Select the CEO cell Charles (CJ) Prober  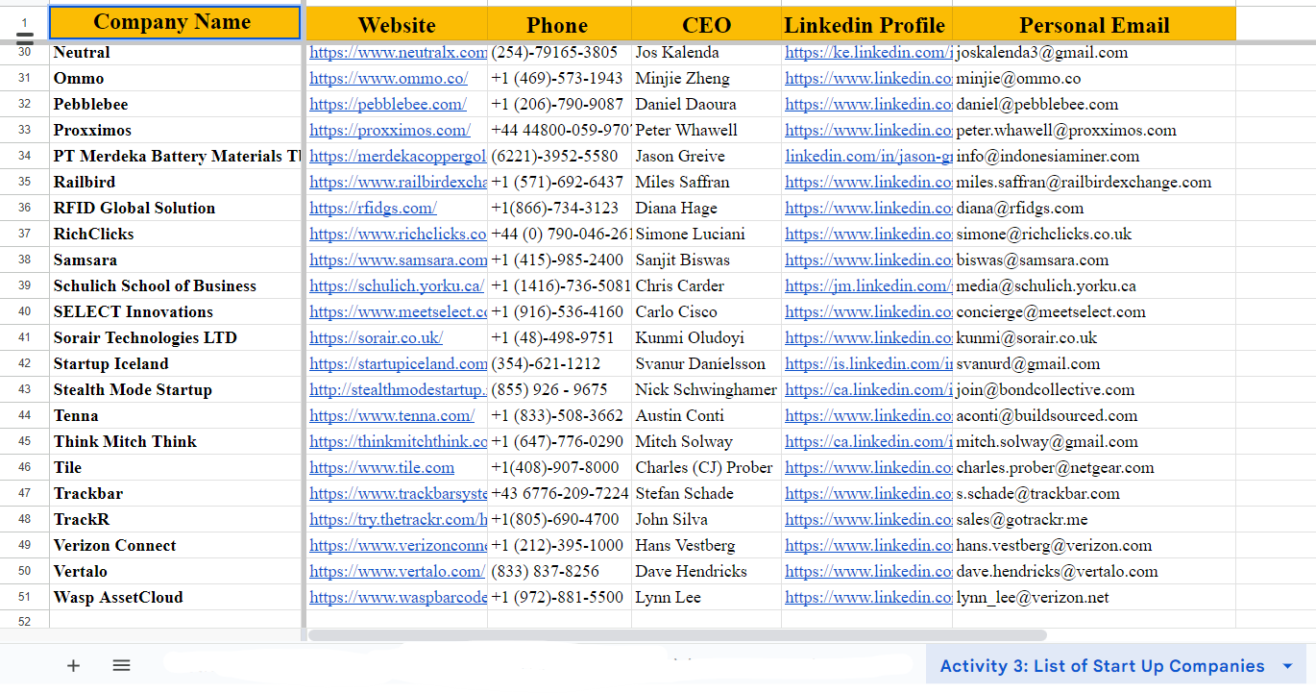(706, 468)
